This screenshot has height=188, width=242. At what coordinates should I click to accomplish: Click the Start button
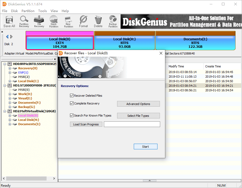[145, 147]
